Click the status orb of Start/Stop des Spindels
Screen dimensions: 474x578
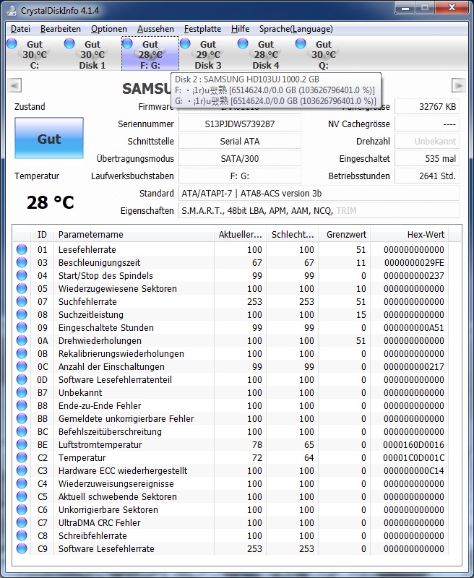22,275
